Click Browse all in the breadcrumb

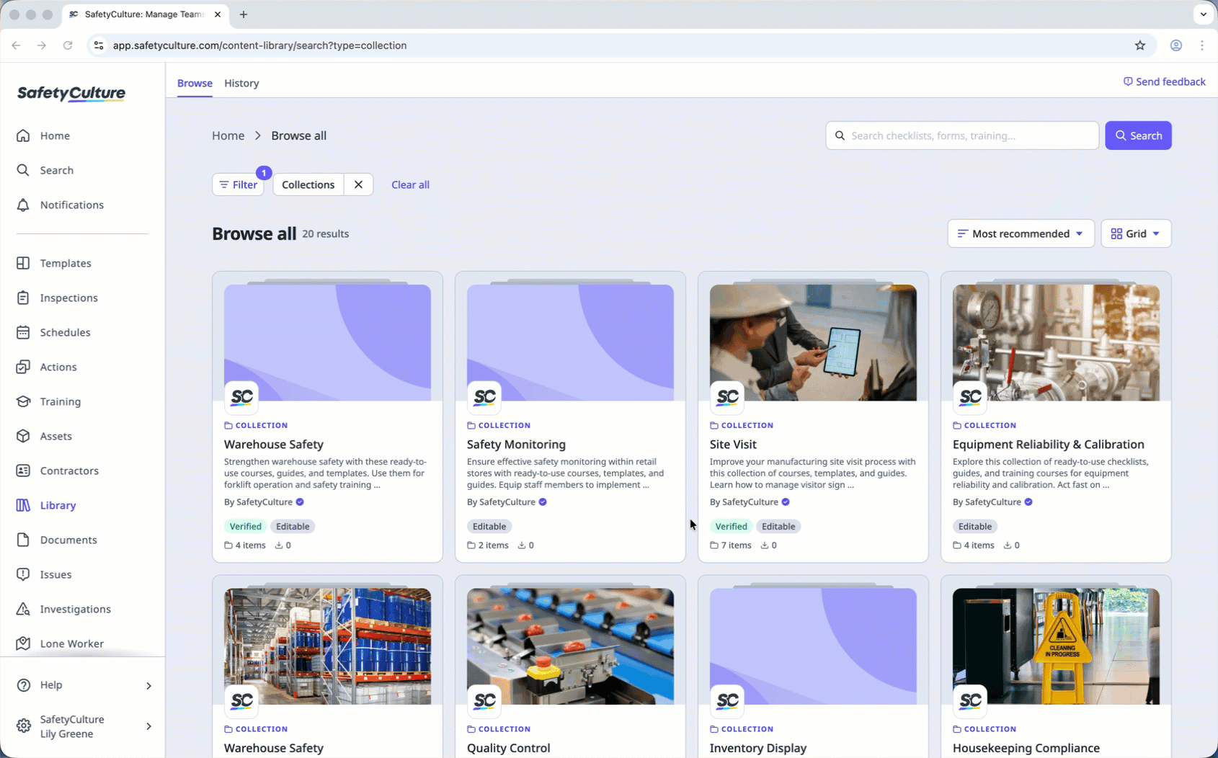(x=298, y=135)
